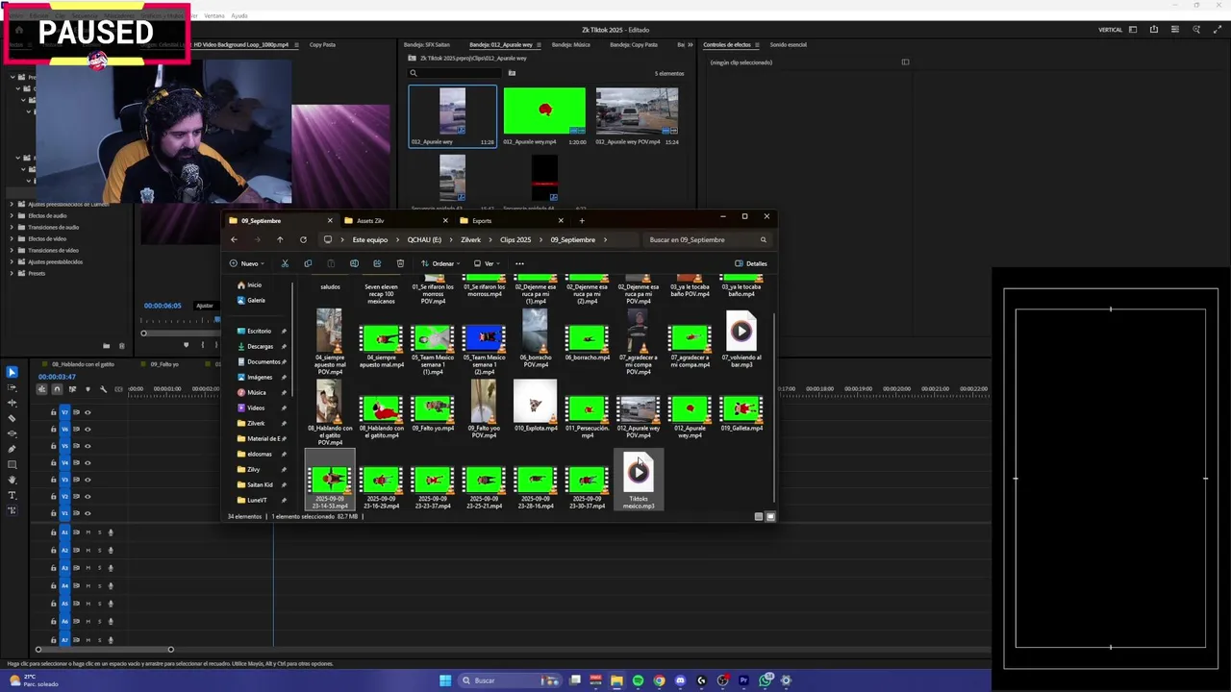Expand chevron after Clips 2025 breadcrumb
Viewport: 1231px width, 692px height.
pos(540,239)
